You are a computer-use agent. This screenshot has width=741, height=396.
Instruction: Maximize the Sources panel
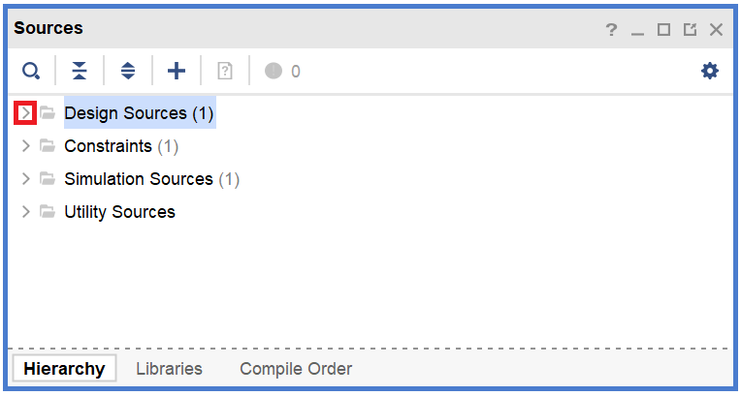(663, 30)
